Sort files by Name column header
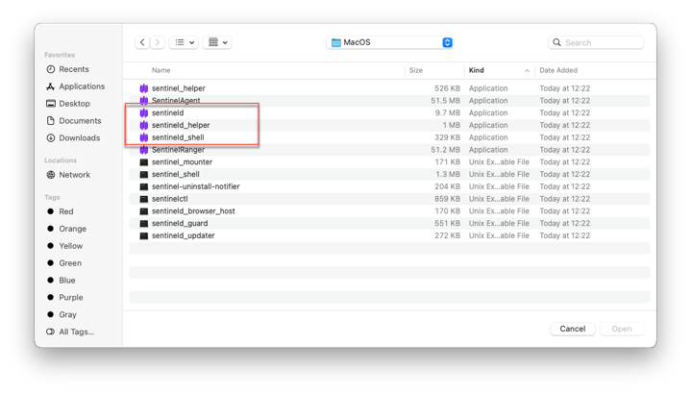The width and height of the screenshot is (691, 393). tap(161, 70)
